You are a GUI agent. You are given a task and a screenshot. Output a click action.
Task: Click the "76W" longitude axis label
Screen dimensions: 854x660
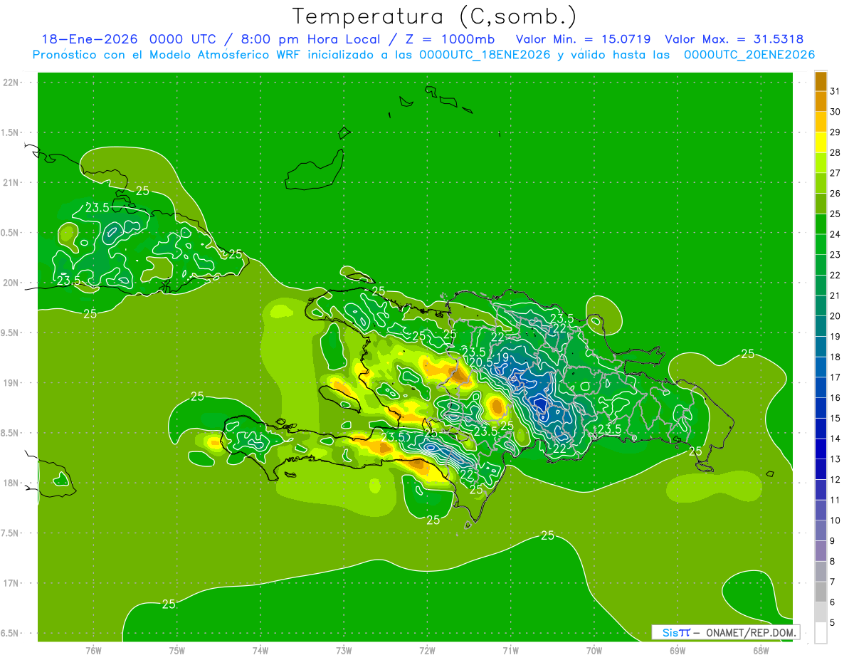pos(93,651)
